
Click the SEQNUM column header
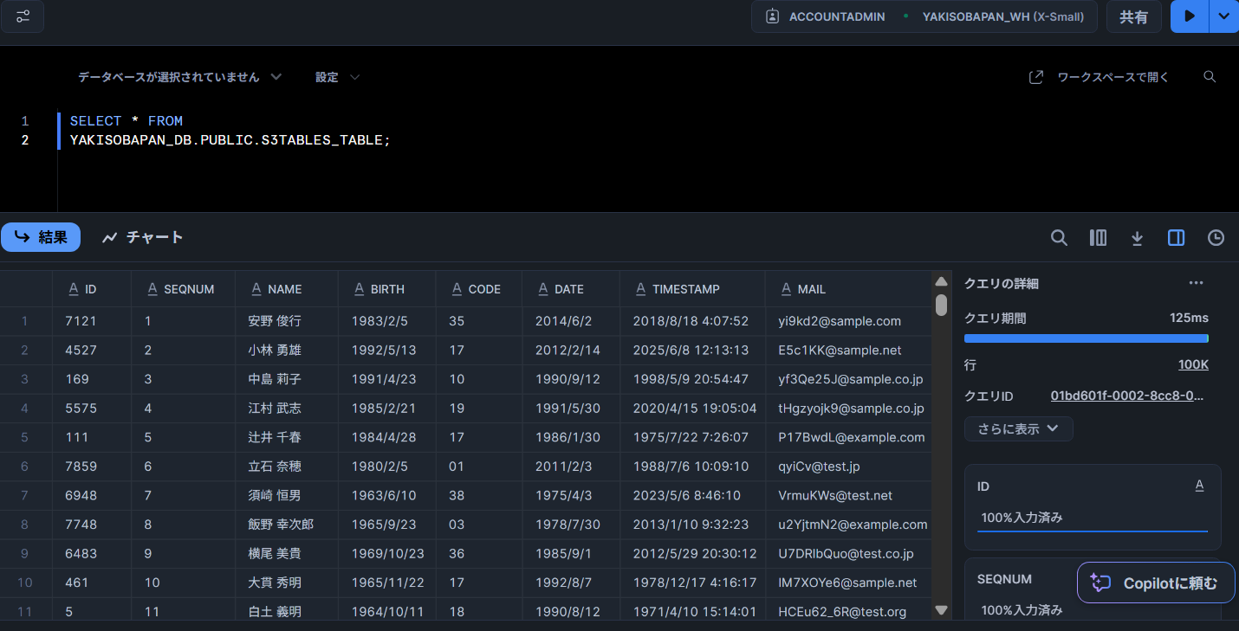183,289
